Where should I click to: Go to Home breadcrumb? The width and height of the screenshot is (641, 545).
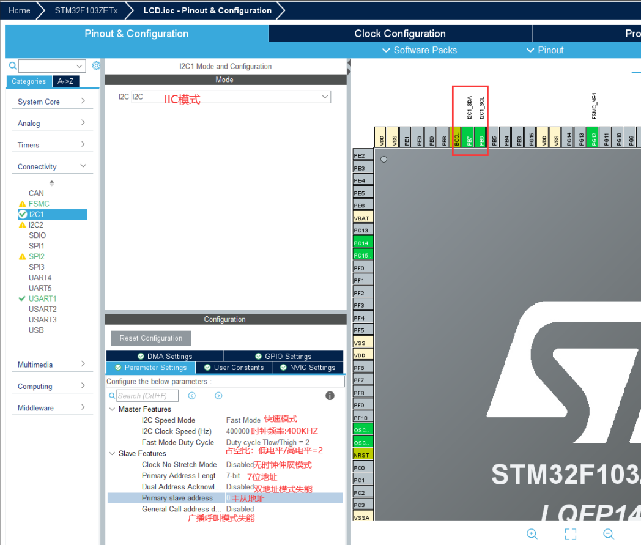pos(19,10)
